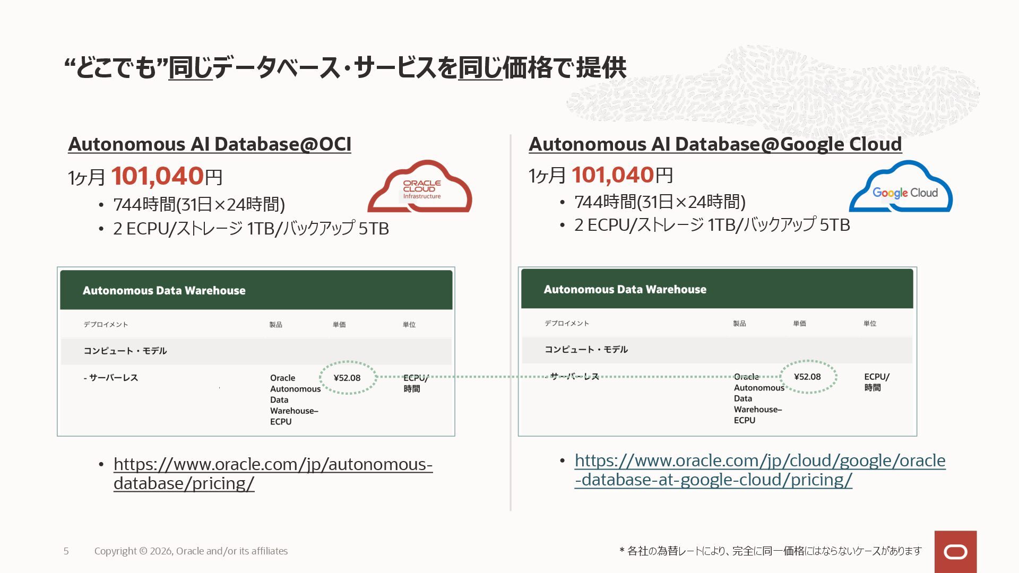Viewport: 1019px width, 573px height.
Task: Click the circled ¥52.08 price in left table
Action: (347, 378)
